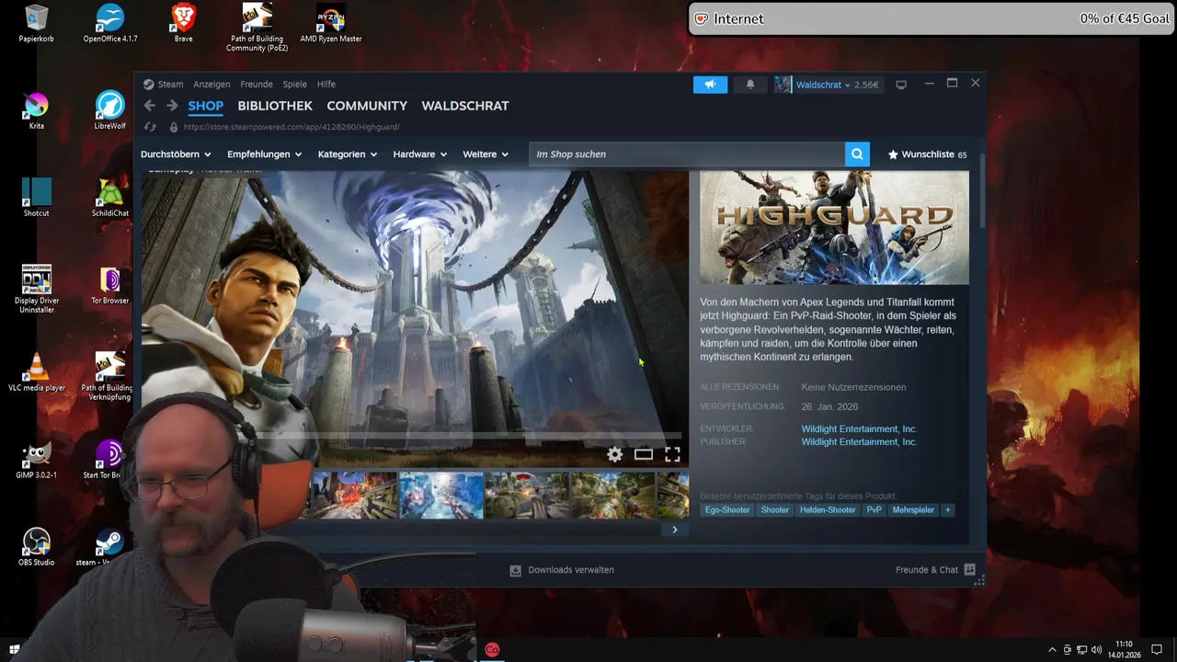Reload the store page with refresh icon
This screenshot has height=662, width=1177.
click(150, 127)
